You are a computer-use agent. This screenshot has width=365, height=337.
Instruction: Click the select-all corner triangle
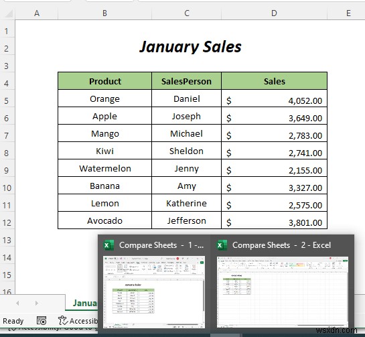coord(9,14)
